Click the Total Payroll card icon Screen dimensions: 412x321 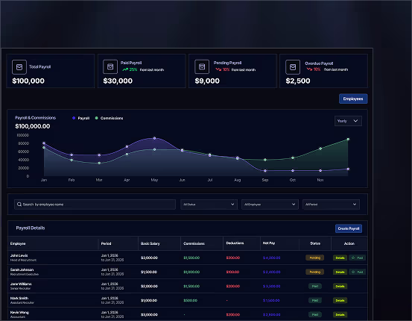(x=19, y=67)
